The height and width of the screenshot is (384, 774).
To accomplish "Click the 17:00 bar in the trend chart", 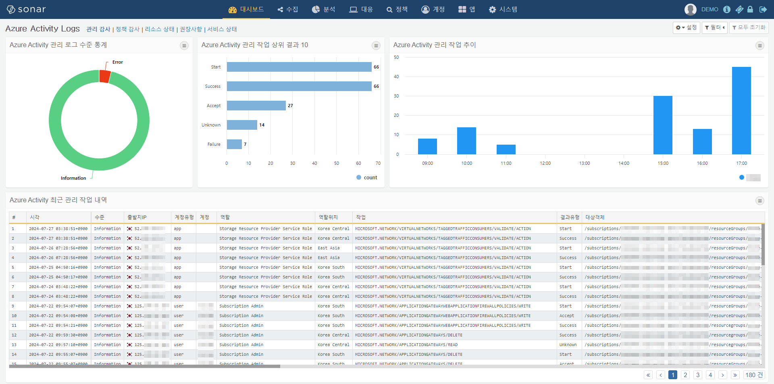I will (x=741, y=110).
